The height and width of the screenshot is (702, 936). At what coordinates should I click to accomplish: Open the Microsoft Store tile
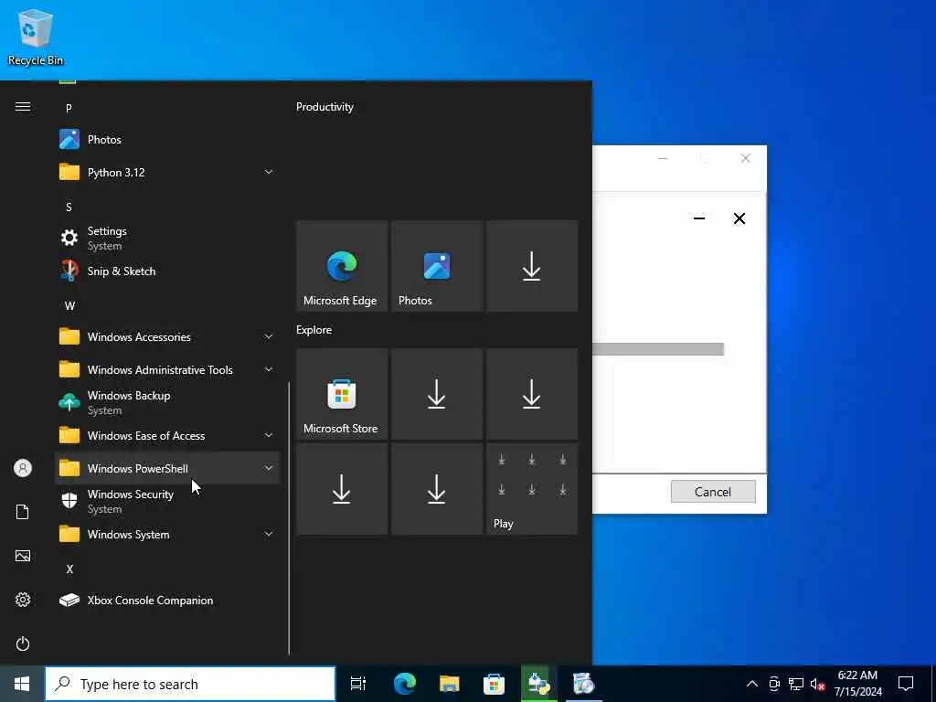pyautogui.click(x=342, y=395)
